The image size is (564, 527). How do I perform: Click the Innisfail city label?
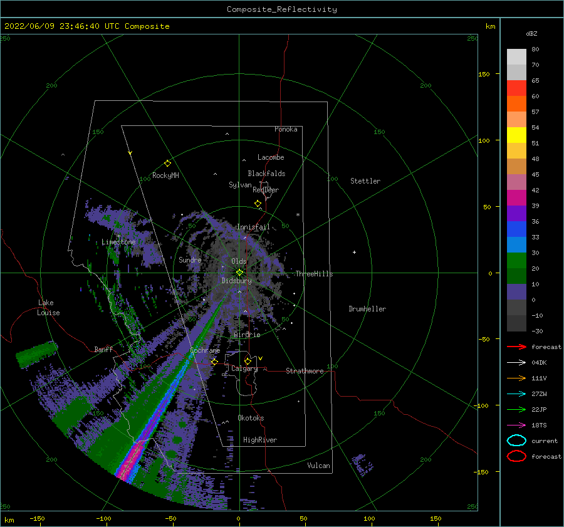[x=253, y=227]
